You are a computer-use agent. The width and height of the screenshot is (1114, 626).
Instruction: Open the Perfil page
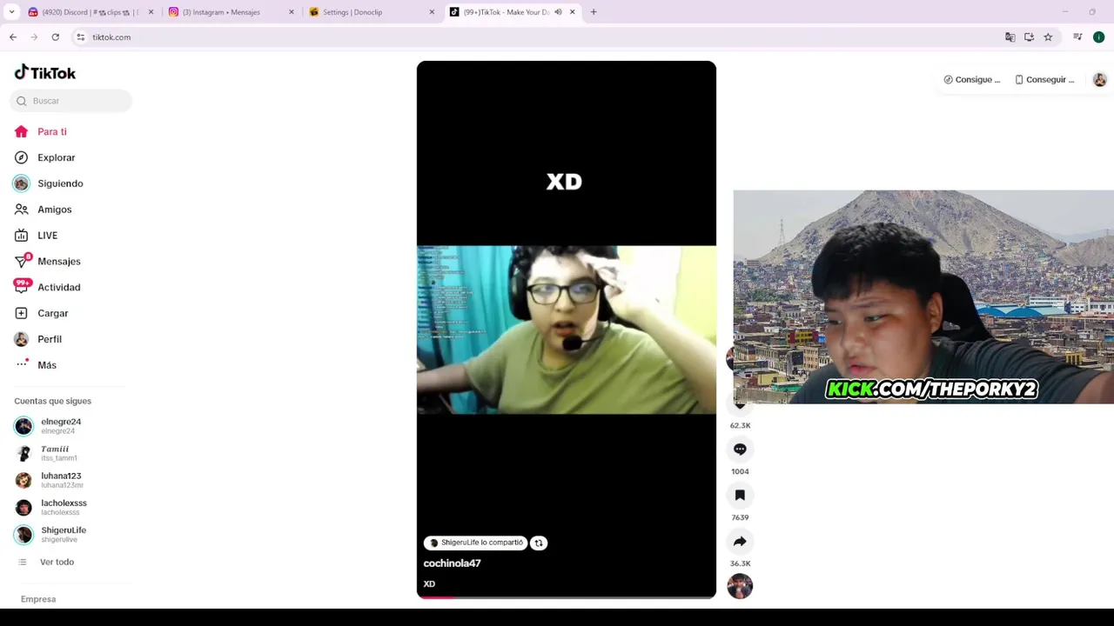49,339
